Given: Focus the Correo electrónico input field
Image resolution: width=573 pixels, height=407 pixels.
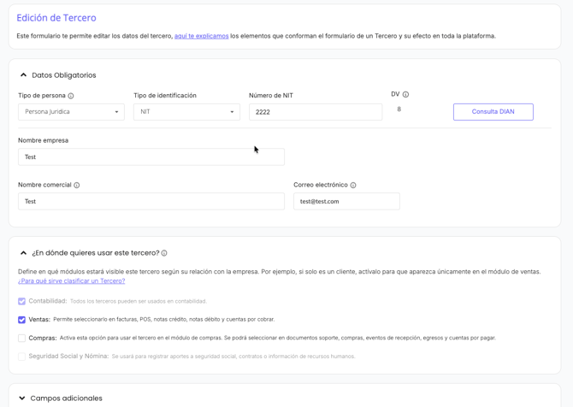Looking at the screenshot, I should pos(346,202).
